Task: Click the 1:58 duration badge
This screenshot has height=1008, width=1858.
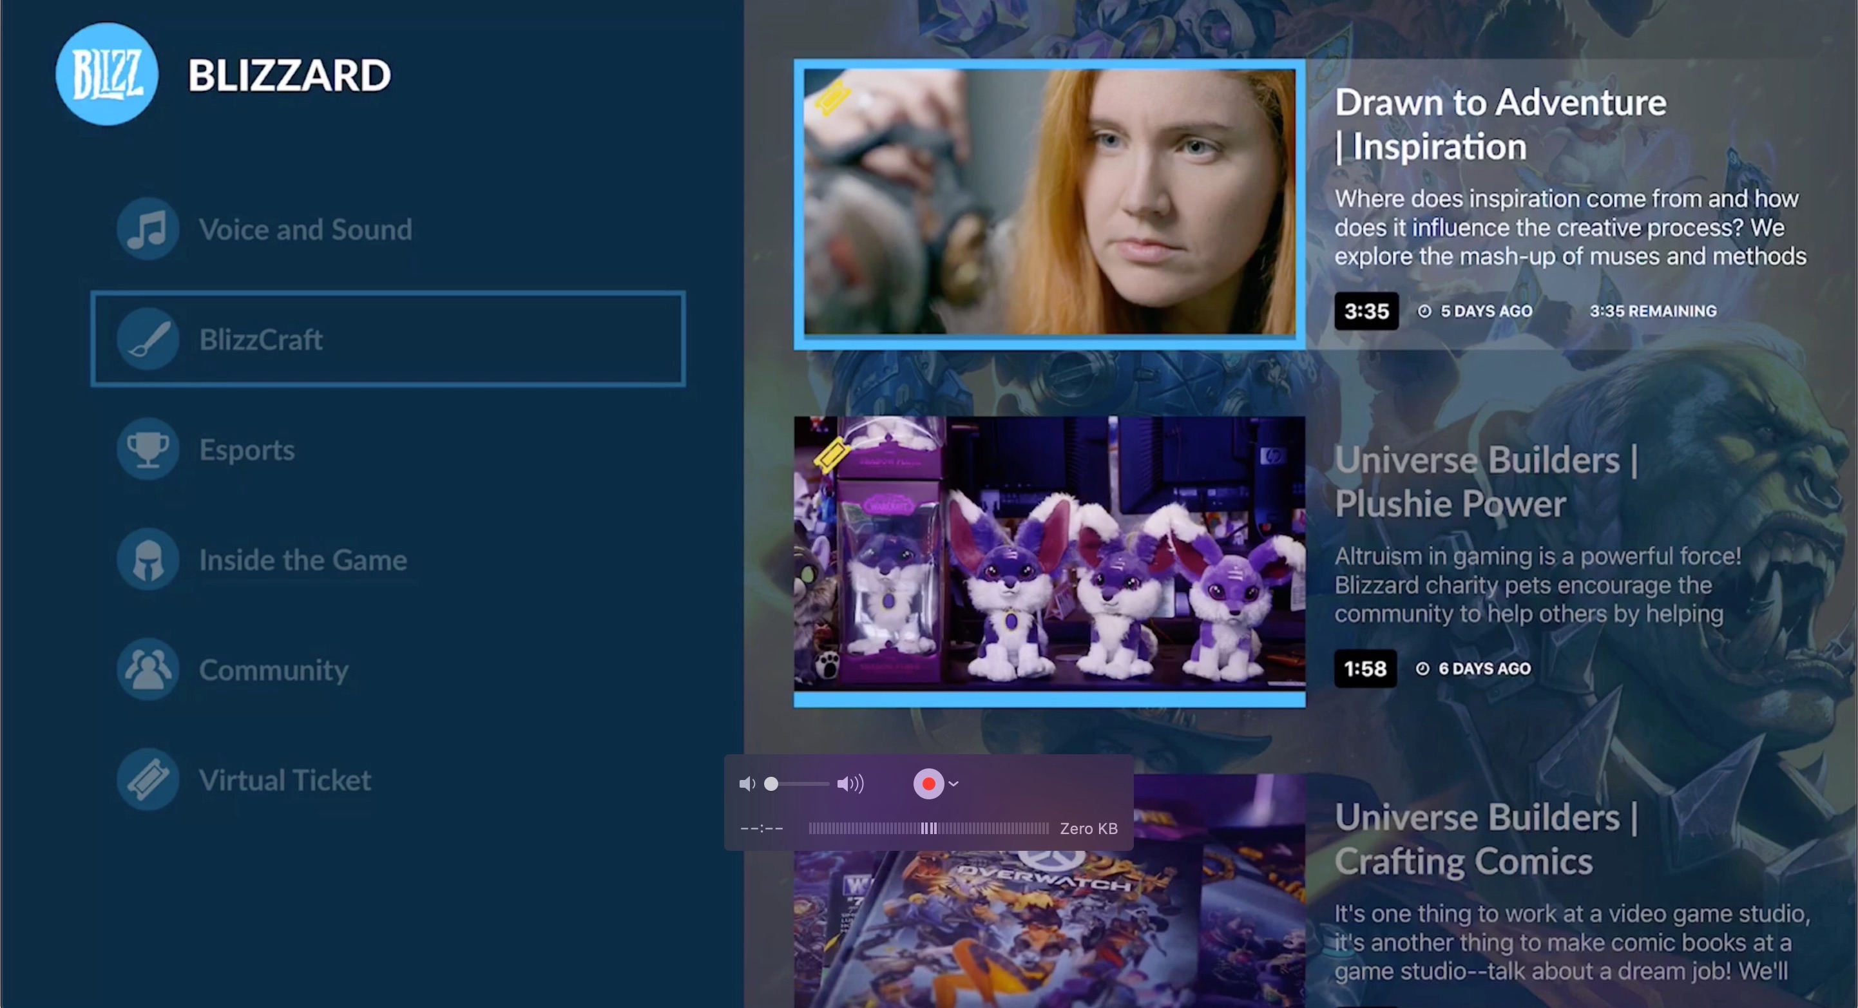Action: 1365,669
